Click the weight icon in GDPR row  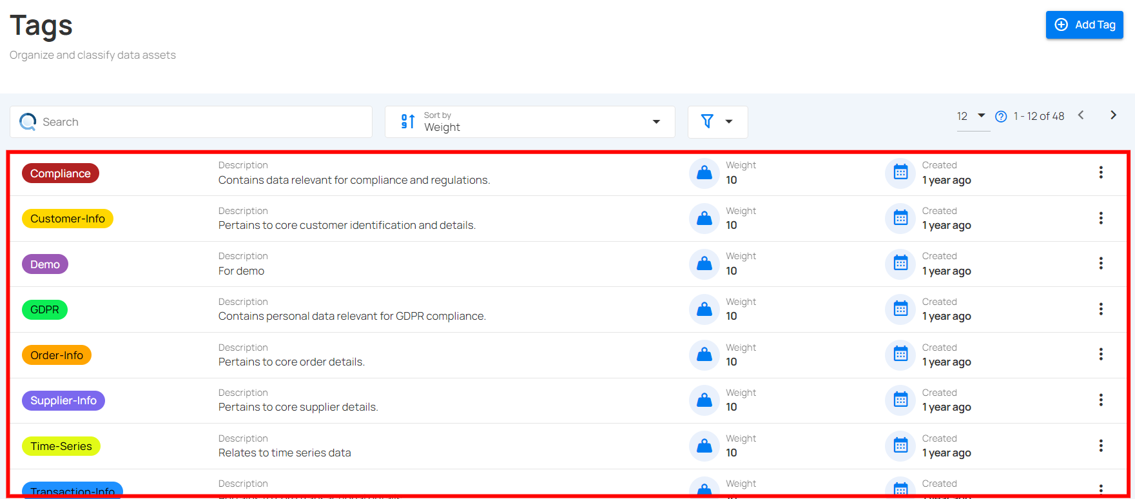click(704, 309)
